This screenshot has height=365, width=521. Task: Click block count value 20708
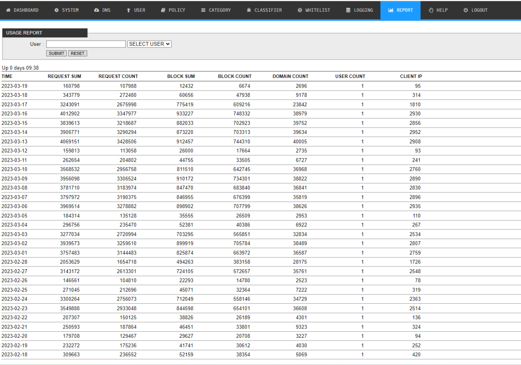point(243,336)
